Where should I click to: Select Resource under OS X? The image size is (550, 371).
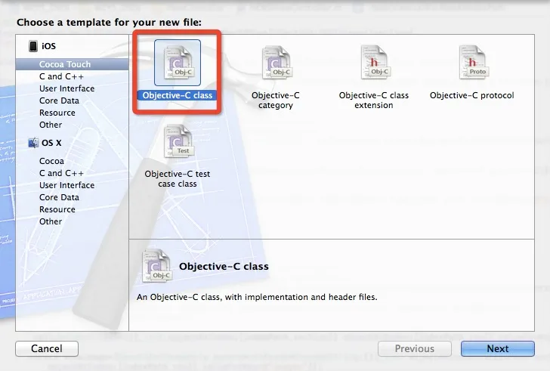click(x=57, y=209)
